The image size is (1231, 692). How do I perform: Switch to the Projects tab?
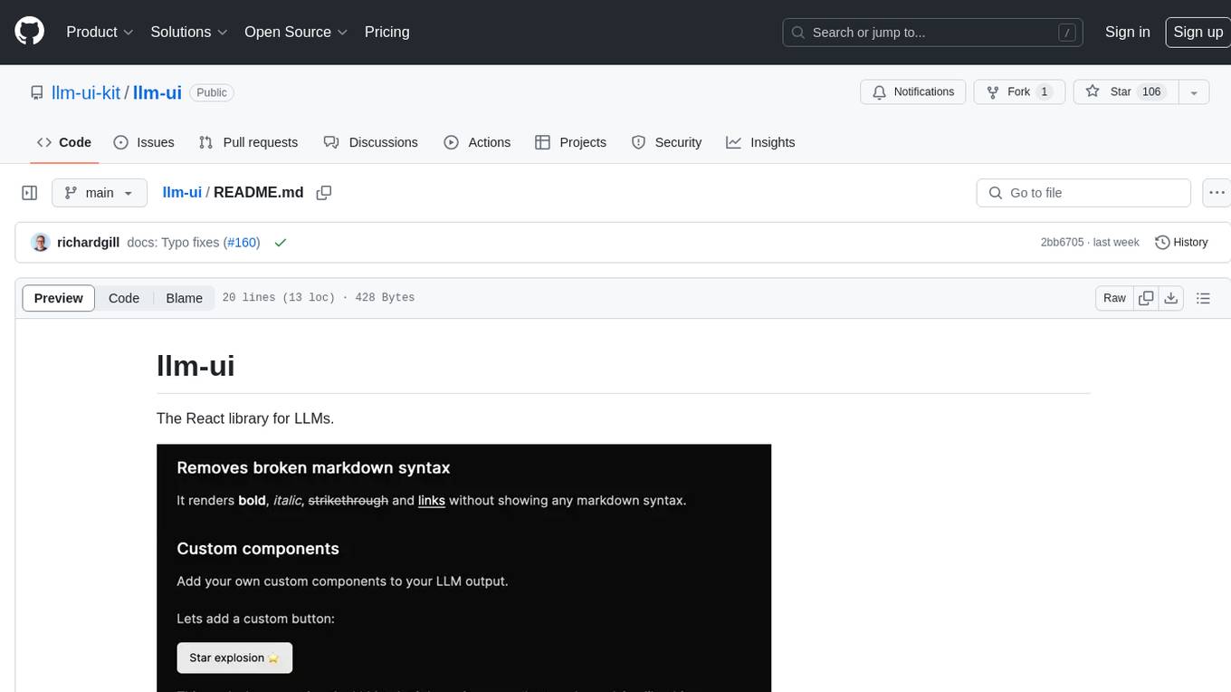pyautogui.click(x=570, y=142)
